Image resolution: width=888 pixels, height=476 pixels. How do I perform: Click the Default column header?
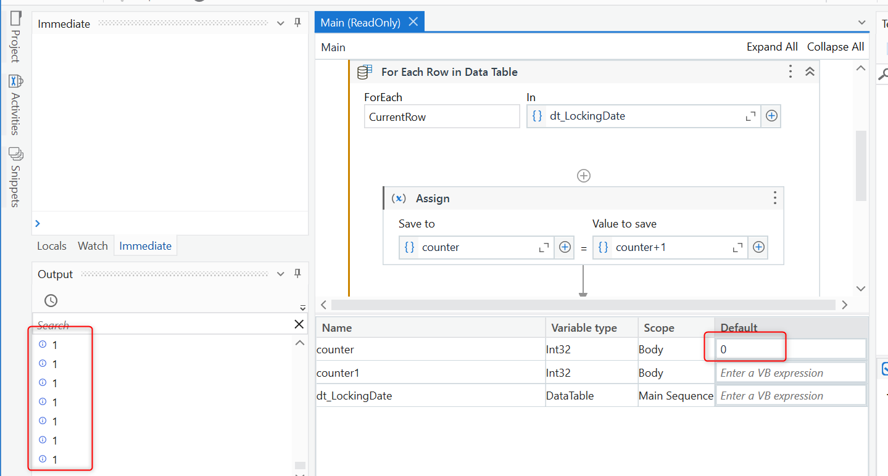coord(791,328)
